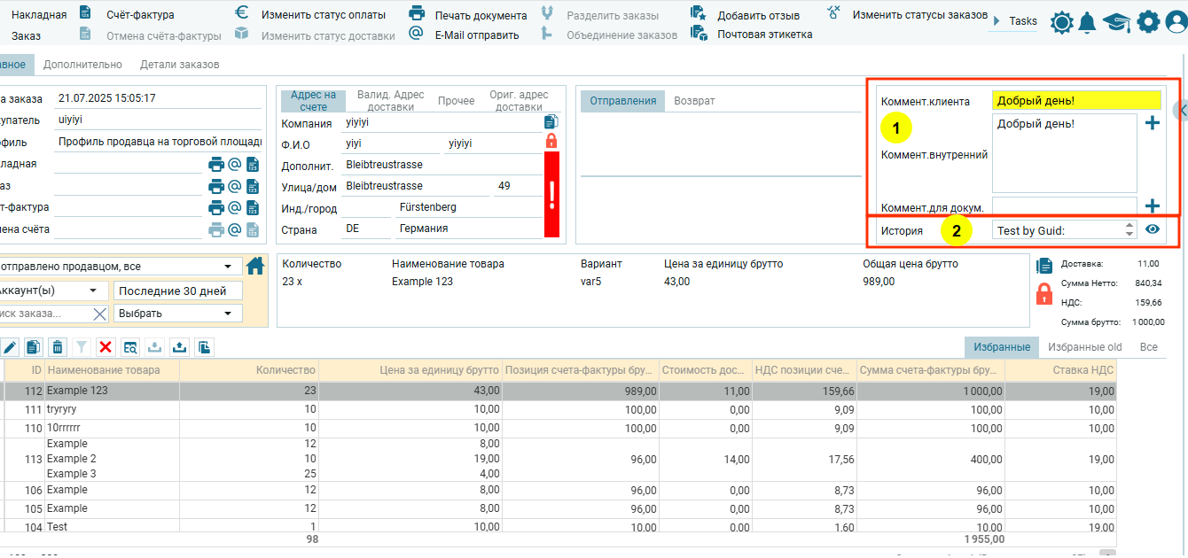The height and width of the screenshot is (558, 1188).
Task: Click the red padlock icon next to Ф.И.О
Action: coord(551,141)
